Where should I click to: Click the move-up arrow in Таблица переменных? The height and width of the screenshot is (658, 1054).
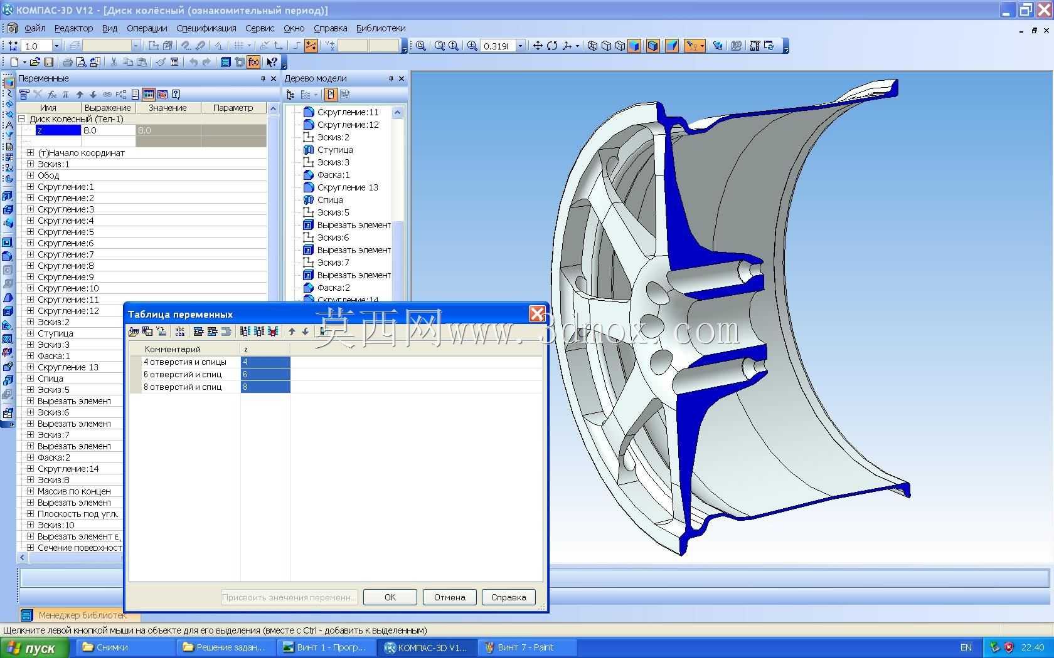(x=292, y=332)
